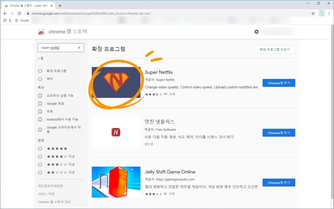Click the Chrome web store logo

(x=41, y=32)
